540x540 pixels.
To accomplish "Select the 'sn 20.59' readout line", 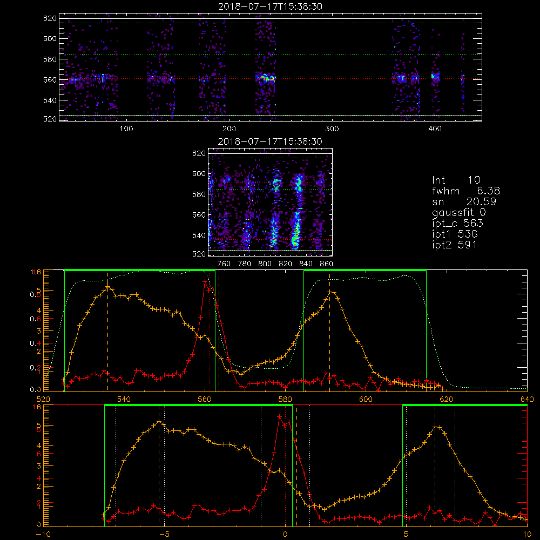I will point(464,201).
